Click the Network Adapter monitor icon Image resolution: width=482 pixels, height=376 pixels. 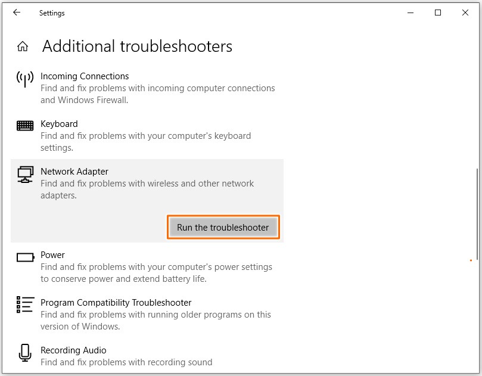pos(24,174)
